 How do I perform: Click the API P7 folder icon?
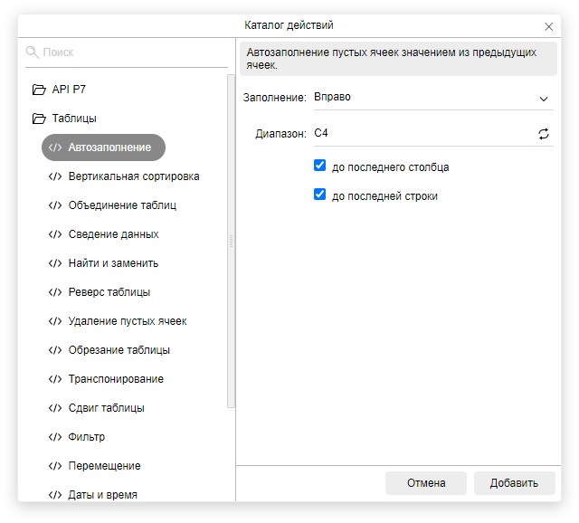pos(38,90)
